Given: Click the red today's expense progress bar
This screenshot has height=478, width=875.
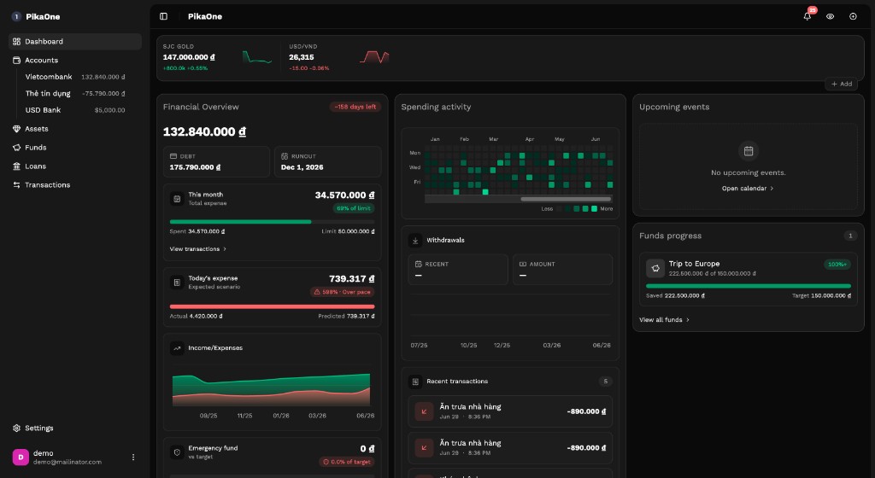Looking at the screenshot, I should (273, 306).
